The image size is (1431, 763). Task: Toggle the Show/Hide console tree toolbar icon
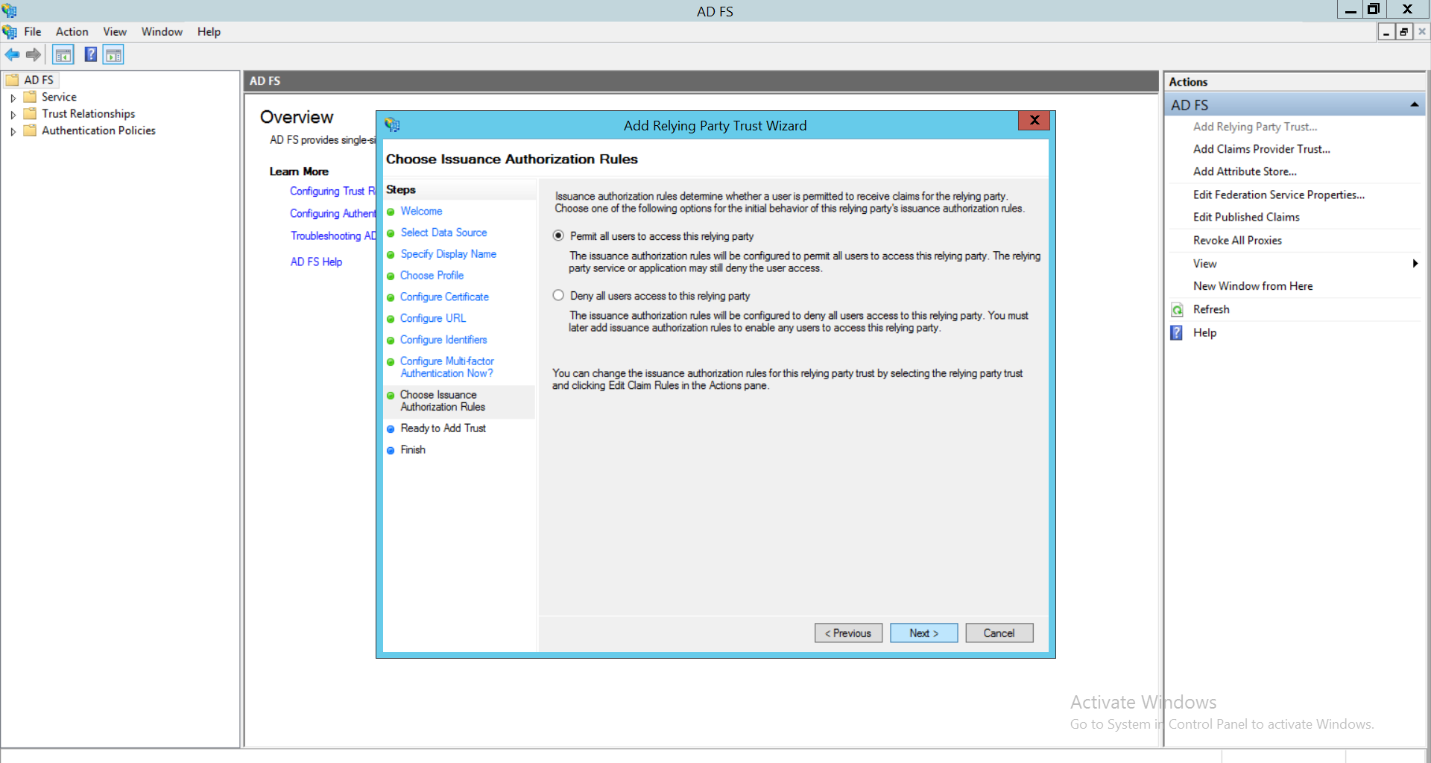coord(63,54)
